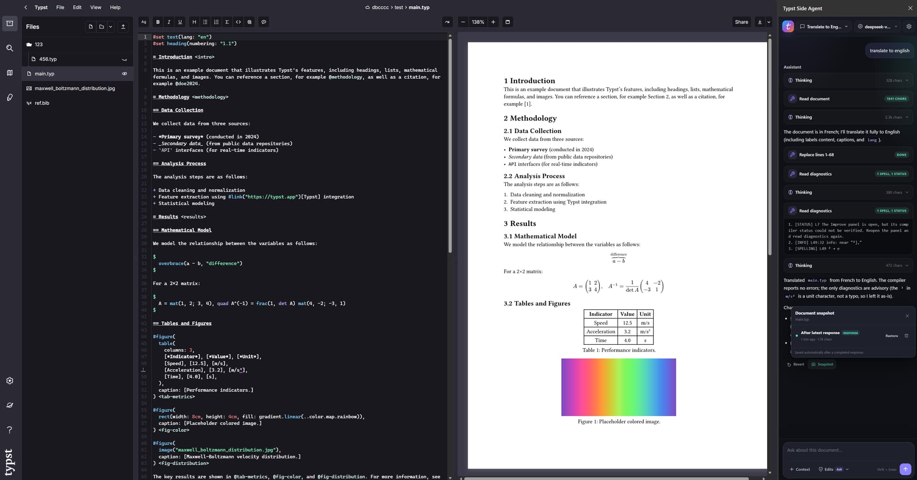Download the document export
The width and height of the screenshot is (917, 480).
click(x=759, y=22)
